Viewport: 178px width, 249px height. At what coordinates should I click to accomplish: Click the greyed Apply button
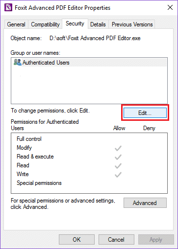pyautogui.click(x=156, y=240)
